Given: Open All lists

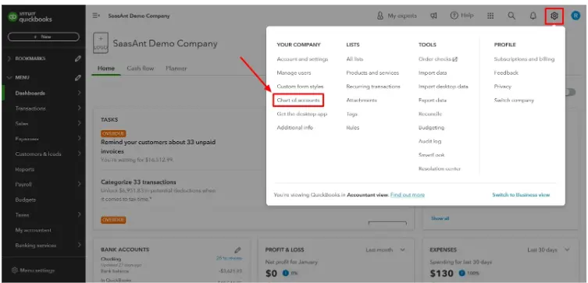Looking at the screenshot, I should click(355, 59).
